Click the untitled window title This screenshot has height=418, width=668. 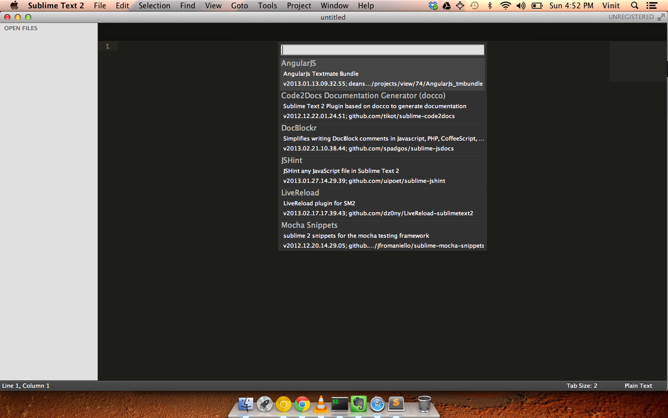coord(333,17)
